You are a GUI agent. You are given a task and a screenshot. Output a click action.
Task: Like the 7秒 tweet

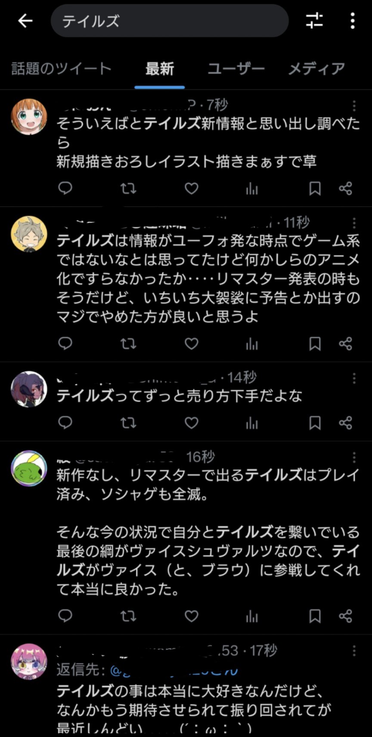192,188
